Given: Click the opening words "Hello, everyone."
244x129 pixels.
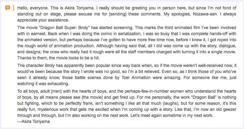Looking at the screenshot, I should pos(33,8).
